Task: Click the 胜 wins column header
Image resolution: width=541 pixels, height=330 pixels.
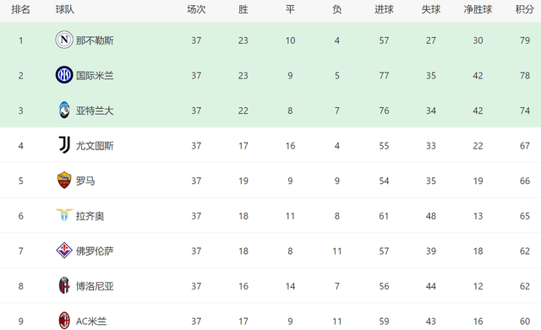Action: (243, 9)
